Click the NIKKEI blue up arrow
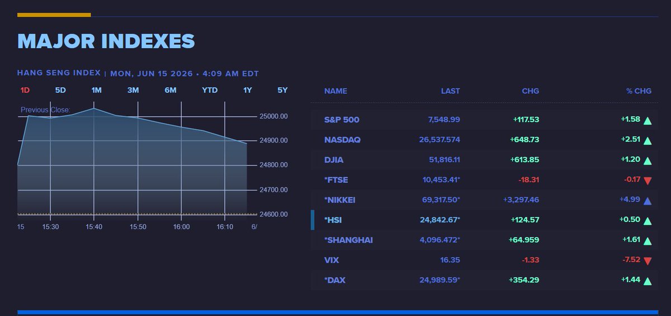This screenshot has height=316, width=671. tap(648, 201)
